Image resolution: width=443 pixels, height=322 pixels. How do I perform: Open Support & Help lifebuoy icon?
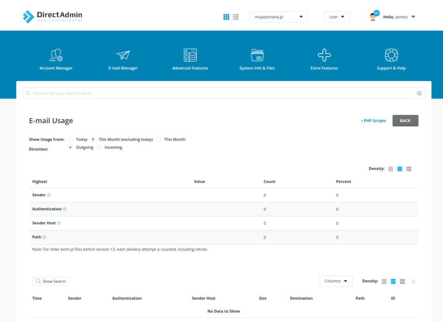(x=391, y=55)
